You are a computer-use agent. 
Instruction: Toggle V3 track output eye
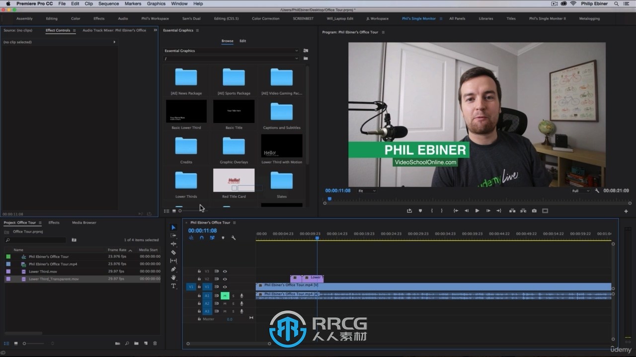click(x=225, y=271)
